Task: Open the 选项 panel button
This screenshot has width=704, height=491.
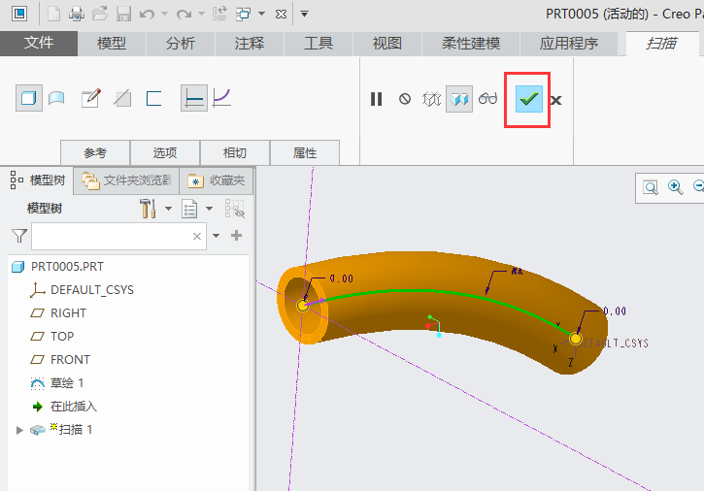Action: point(165,153)
